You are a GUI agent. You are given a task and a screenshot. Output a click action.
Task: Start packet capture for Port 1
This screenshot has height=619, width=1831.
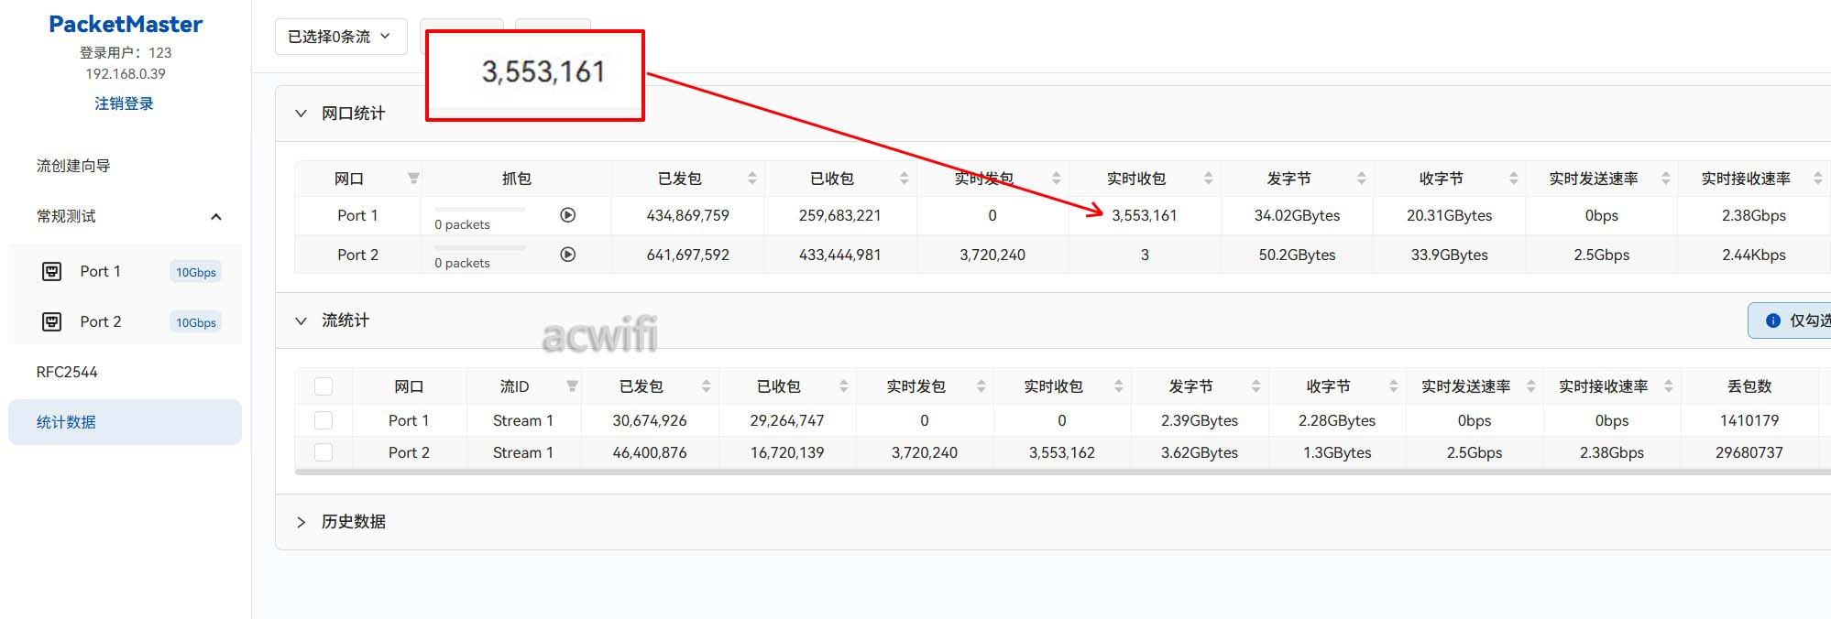[567, 215]
